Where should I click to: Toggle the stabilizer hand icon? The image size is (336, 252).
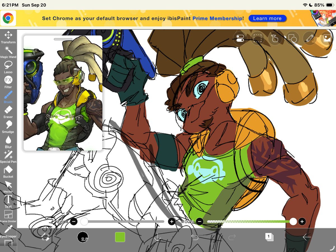[275, 38]
